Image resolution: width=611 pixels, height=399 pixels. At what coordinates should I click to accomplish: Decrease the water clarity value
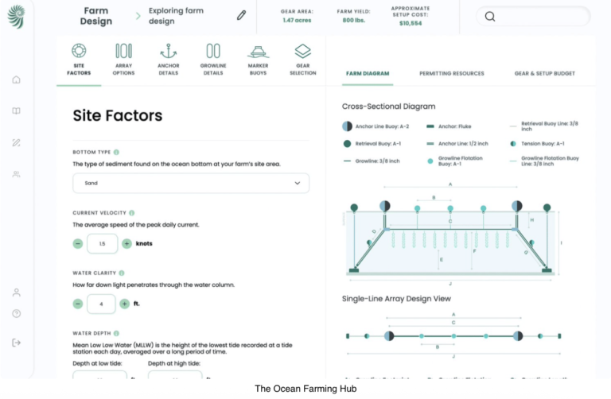(78, 304)
